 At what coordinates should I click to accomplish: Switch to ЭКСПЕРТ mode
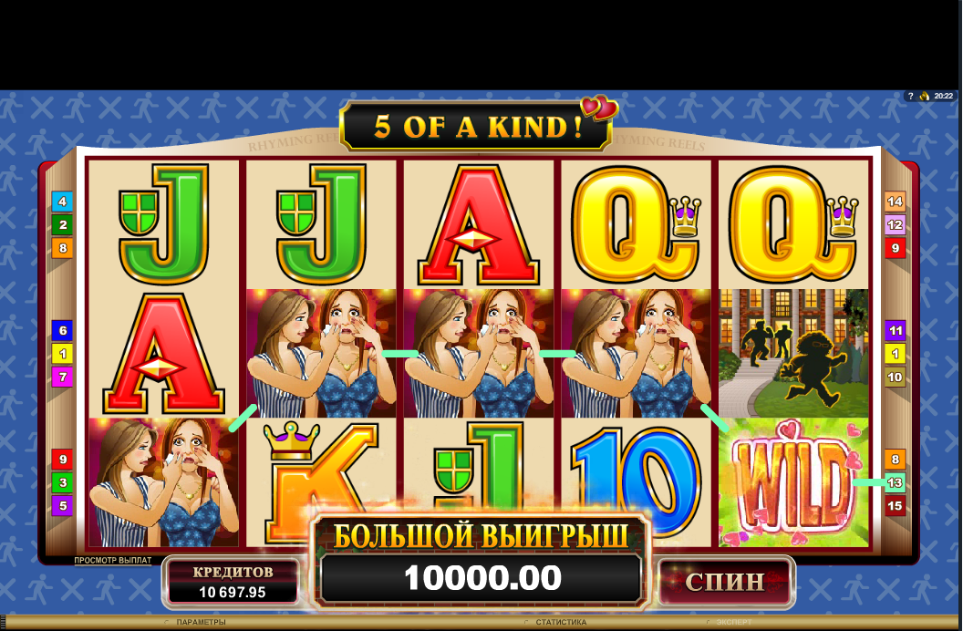733,622
